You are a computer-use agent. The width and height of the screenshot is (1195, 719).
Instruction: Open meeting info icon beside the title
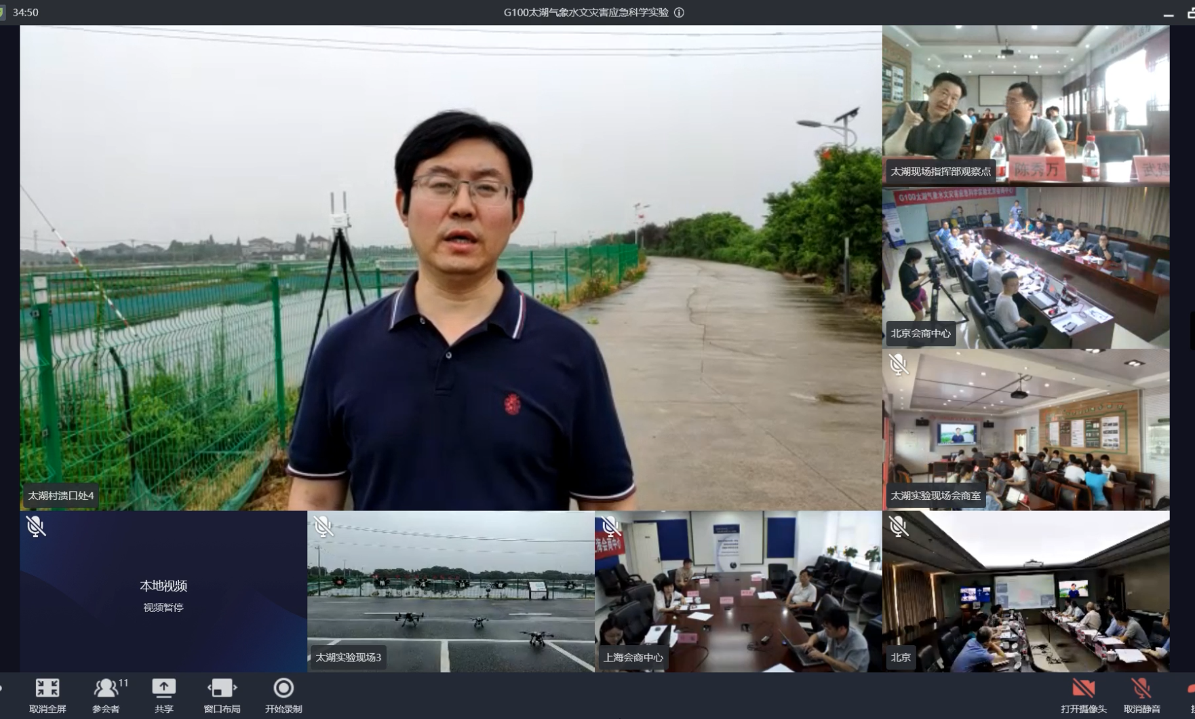(x=679, y=12)
